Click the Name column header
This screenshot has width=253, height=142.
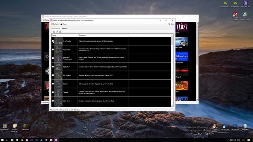pyautogui.click(x=65, y=35)
